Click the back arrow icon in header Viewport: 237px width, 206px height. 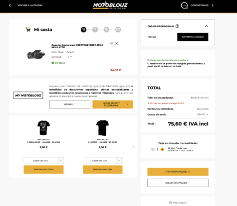(10, 5)
